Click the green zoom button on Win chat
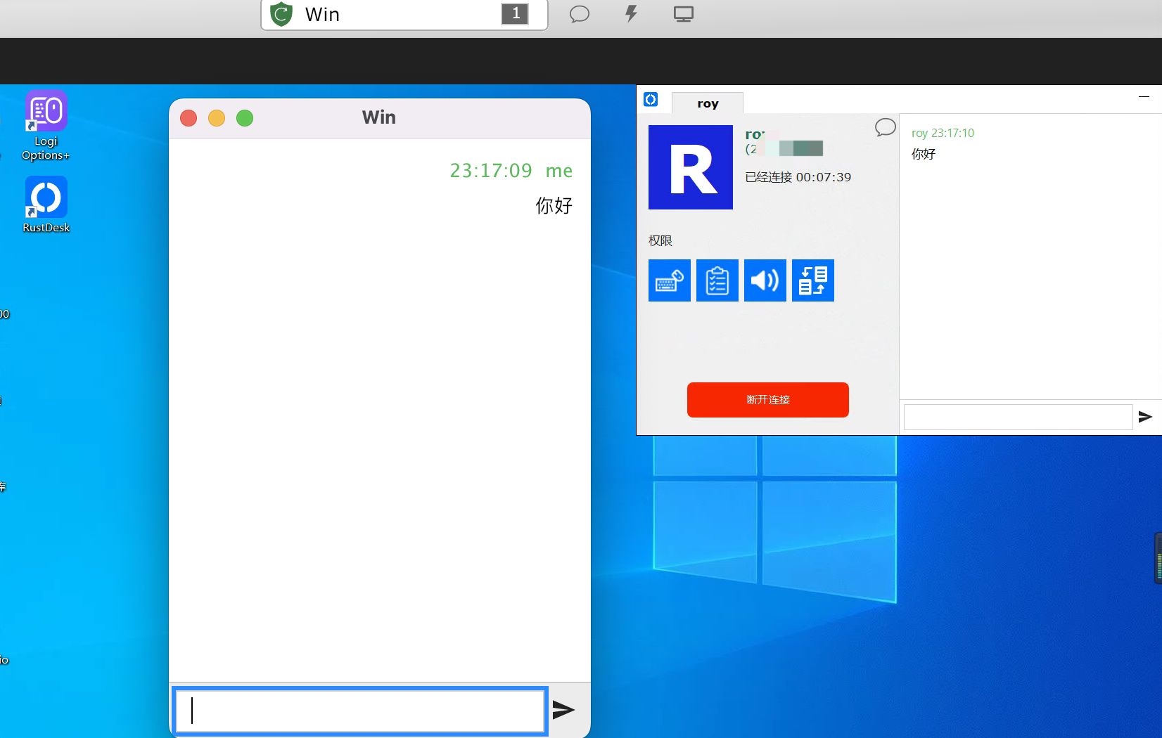 pos(245,118)
